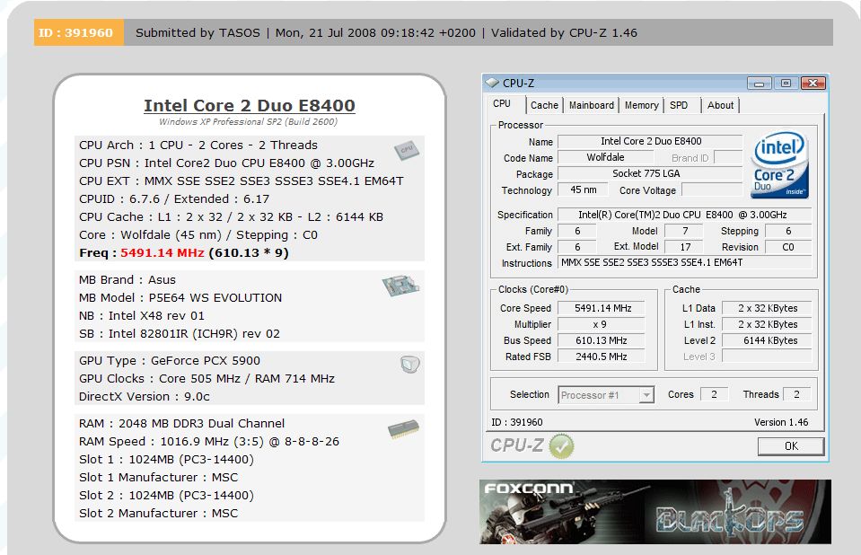
Task: Click the Revision field C0
Action: (x=788, y=247)
